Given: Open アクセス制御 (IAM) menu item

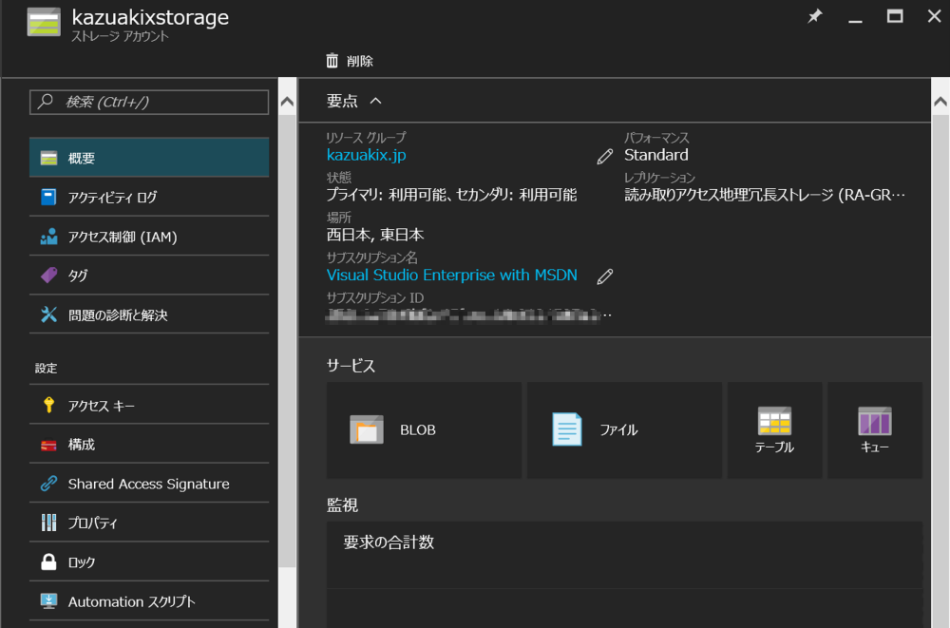Looking at the screenshot, I should 149,237.
